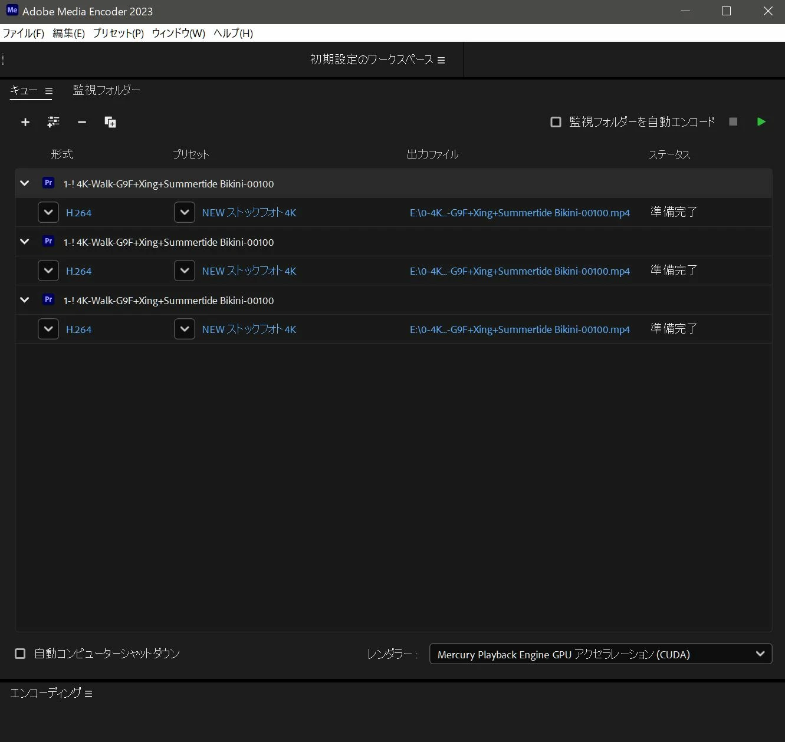Click the 初期設定のワークスペース label
The image size is (785, 742).
(x=372, y=60)
